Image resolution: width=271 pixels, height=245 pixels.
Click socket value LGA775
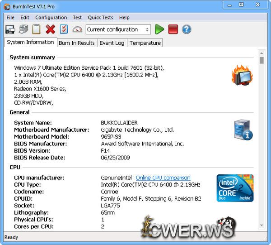(110, 206)
